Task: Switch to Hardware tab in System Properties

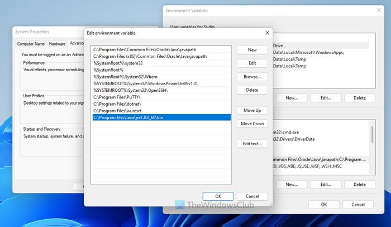Action: (x=57, y=44)
